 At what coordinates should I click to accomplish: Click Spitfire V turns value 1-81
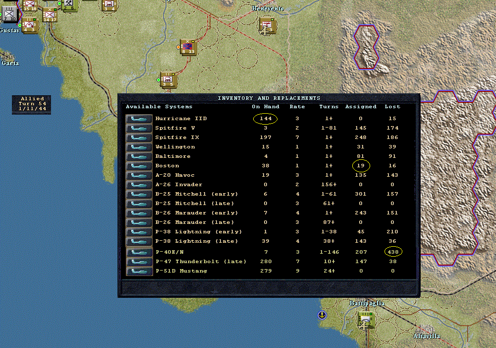(329, 128)
